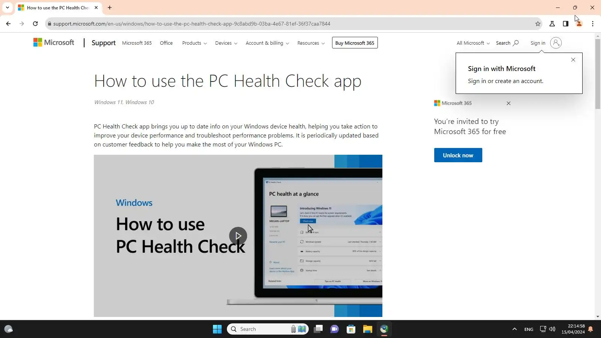This screenshot has height=338, width=601.
Task: Click the address bar URL field
Action: click(293, 24)
